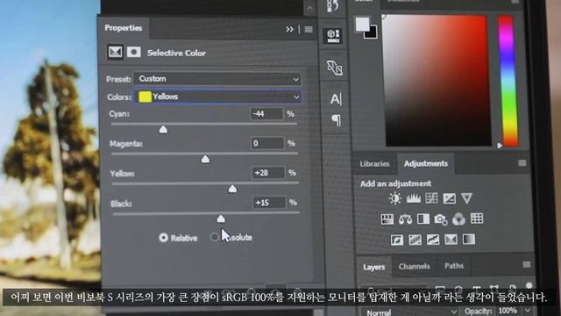Open the Colors dropdown showing Yellows
This screenshot has height=316, width=561.
coord(217,97)
